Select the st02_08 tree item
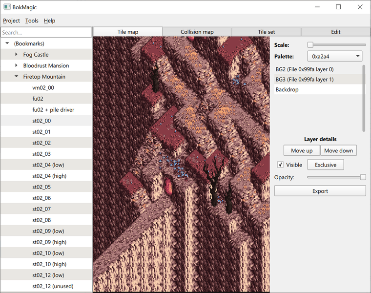This screenshot has height=293, width=371. [x=46, y=220]
